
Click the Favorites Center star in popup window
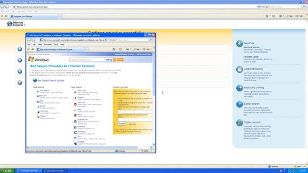pyautogui.click(x=28, y=49)
